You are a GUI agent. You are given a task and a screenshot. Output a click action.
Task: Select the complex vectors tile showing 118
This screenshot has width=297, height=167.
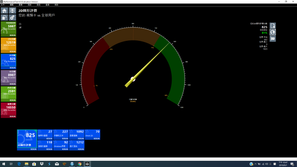pos(45,145)
